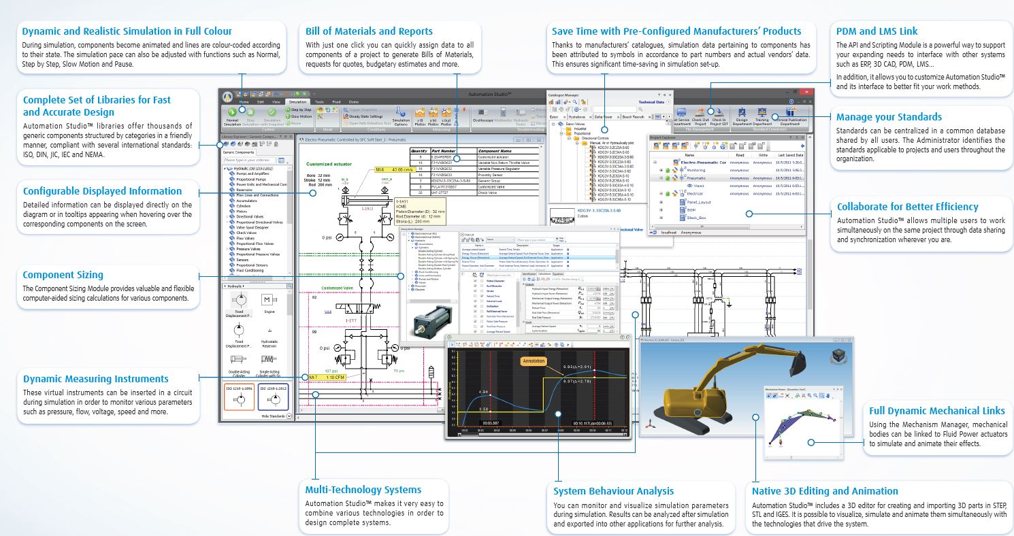Expand the BOM project node
The width and height of the screenshot is (1014, 536).
coord(660,210)
